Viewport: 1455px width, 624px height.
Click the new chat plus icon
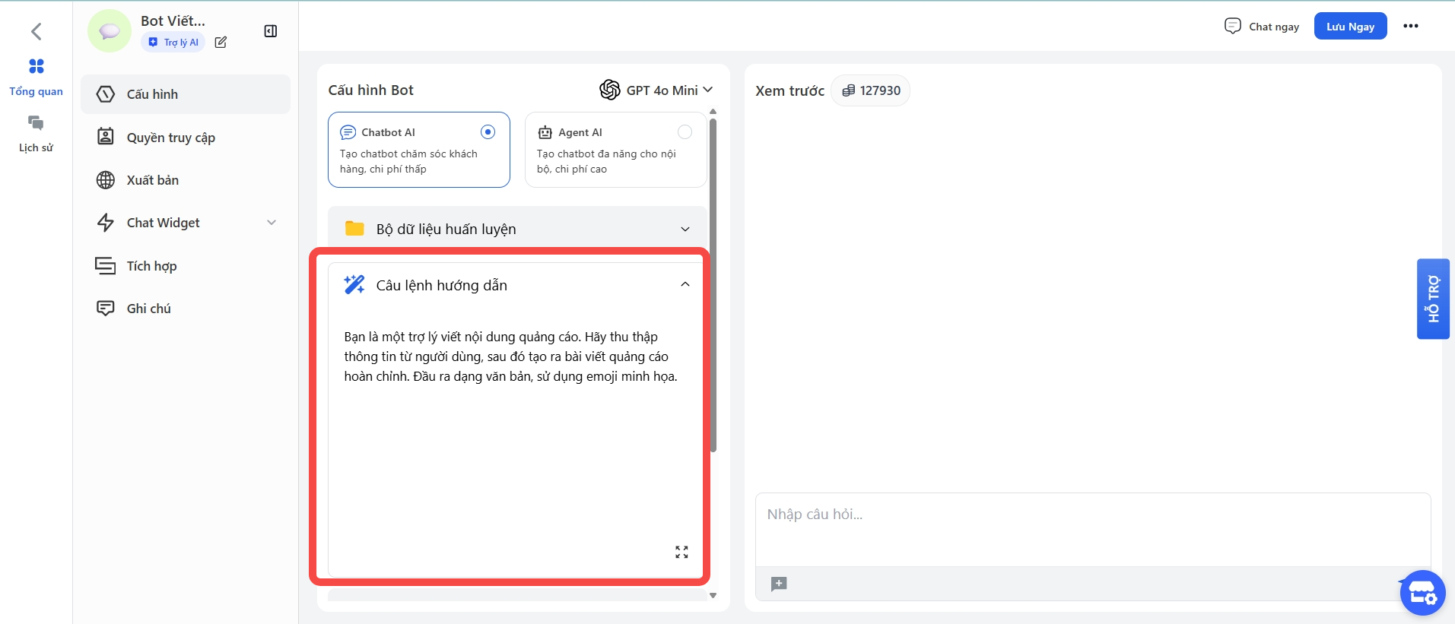coord(779,584)
